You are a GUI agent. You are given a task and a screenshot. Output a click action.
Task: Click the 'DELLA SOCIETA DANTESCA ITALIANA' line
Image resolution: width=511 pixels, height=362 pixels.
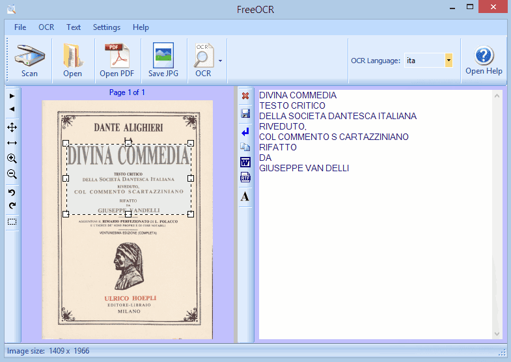(338, 116)
